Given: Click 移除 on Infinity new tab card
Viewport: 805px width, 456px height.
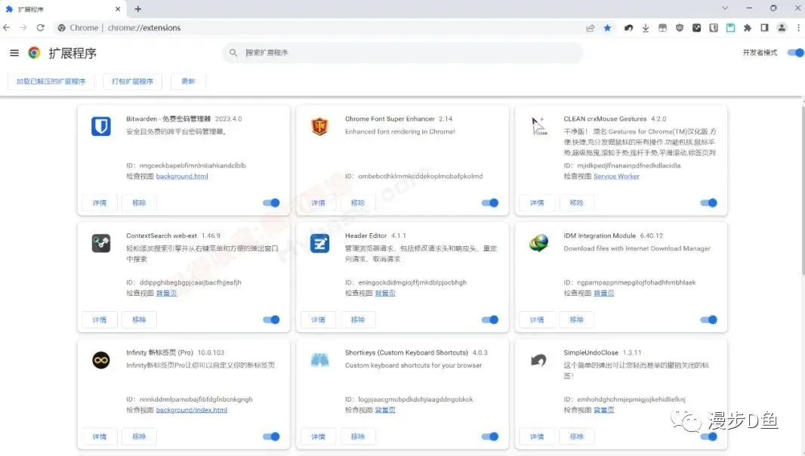Looking at the screenshot, I should pos(139,436).
